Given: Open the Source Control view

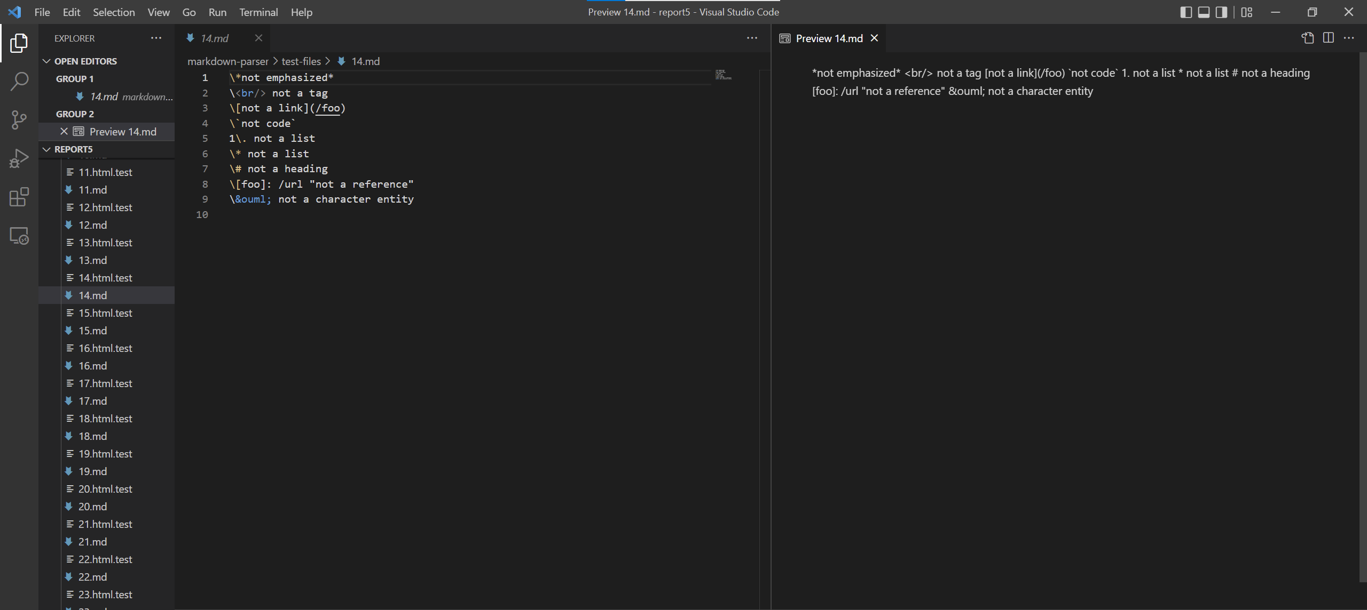Looking at the screenshot, I should [x=19, y=120].
